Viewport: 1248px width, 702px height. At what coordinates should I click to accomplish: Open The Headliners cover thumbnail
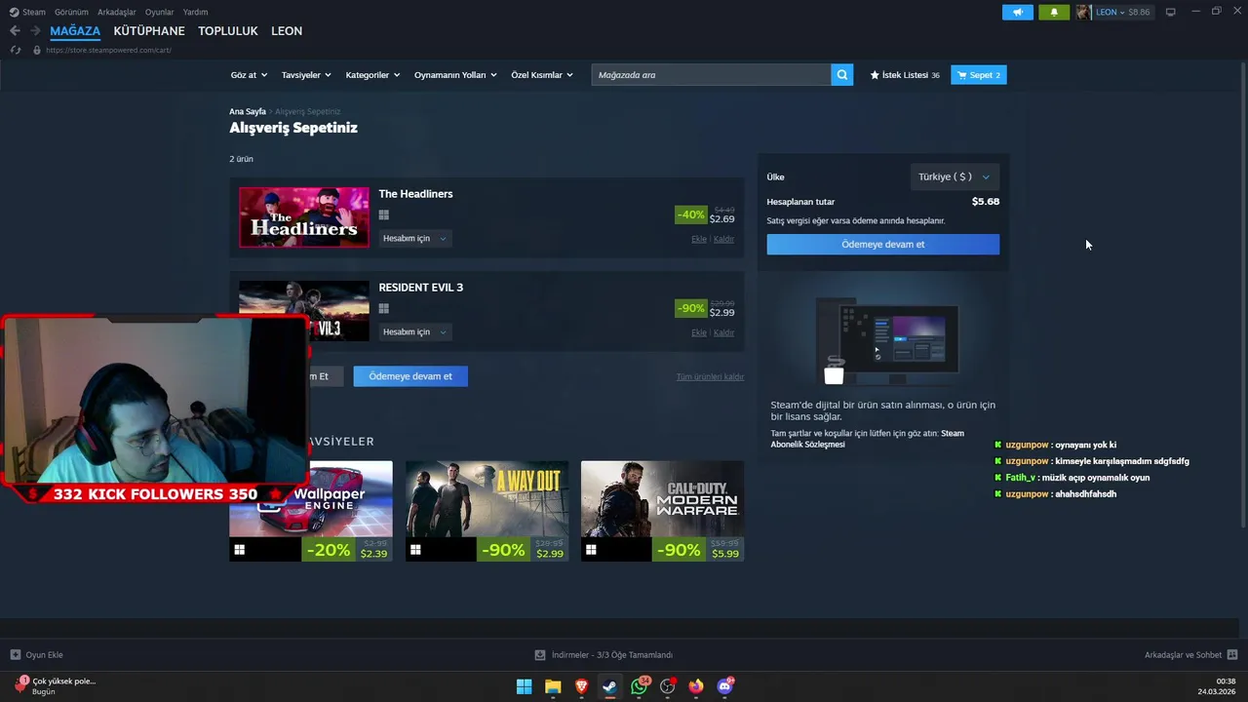304,217
